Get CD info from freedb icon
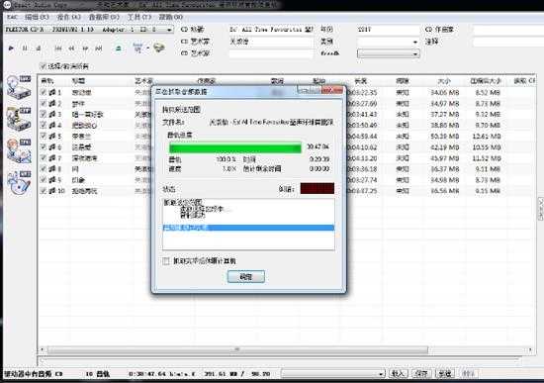The width and height of the screenshot is (544, 383). point(137,48)
